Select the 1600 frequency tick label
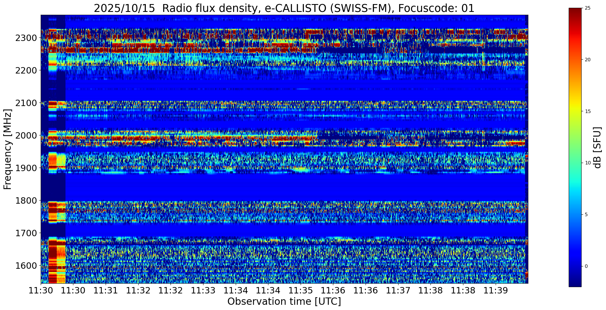This screenshot has width=606, height=310. coord(26,266)
